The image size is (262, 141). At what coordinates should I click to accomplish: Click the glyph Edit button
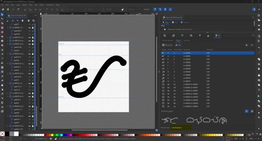coord(178,45)
